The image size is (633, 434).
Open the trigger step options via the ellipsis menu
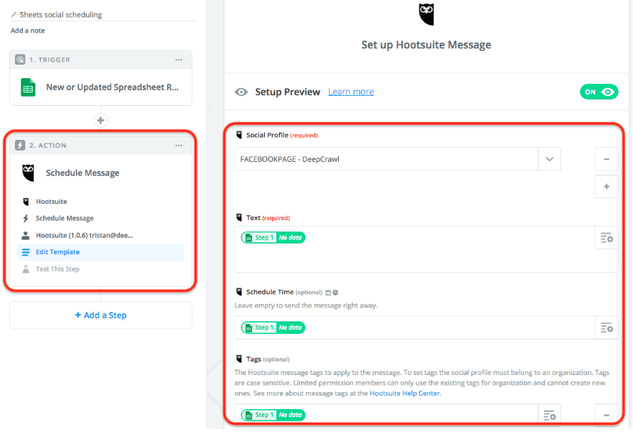click(178, 60)
